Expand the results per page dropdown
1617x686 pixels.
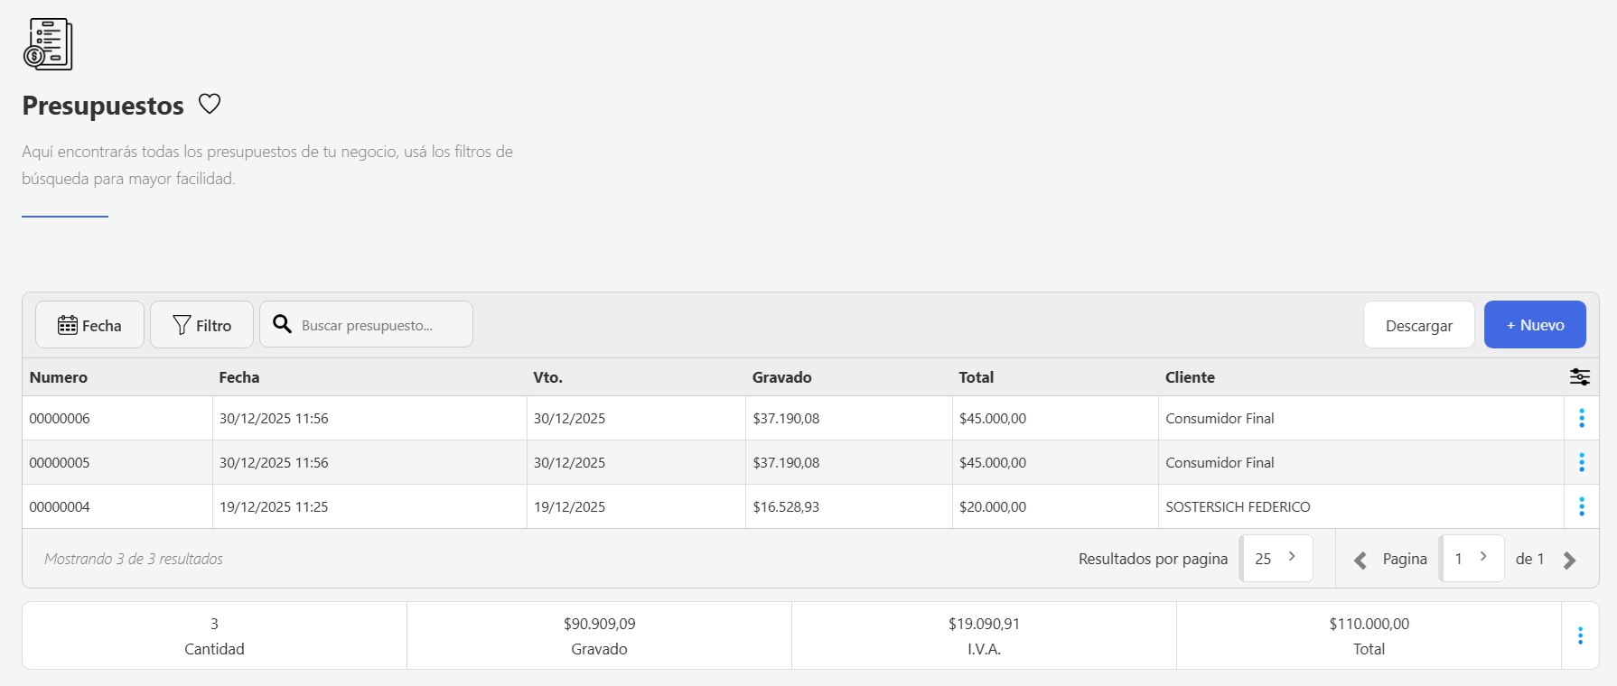[1276, 558]
